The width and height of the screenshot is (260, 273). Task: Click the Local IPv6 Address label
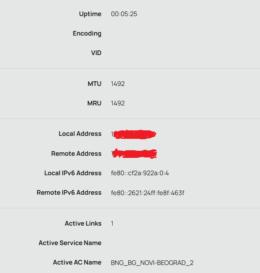(73, 173)
